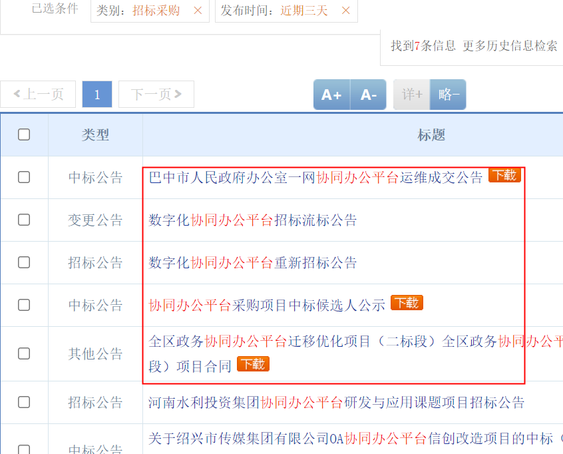Check the box for 其他公告 row
The height and width of the screenshot is (454, 563).
pyautogui.click(x=24, y=353)
